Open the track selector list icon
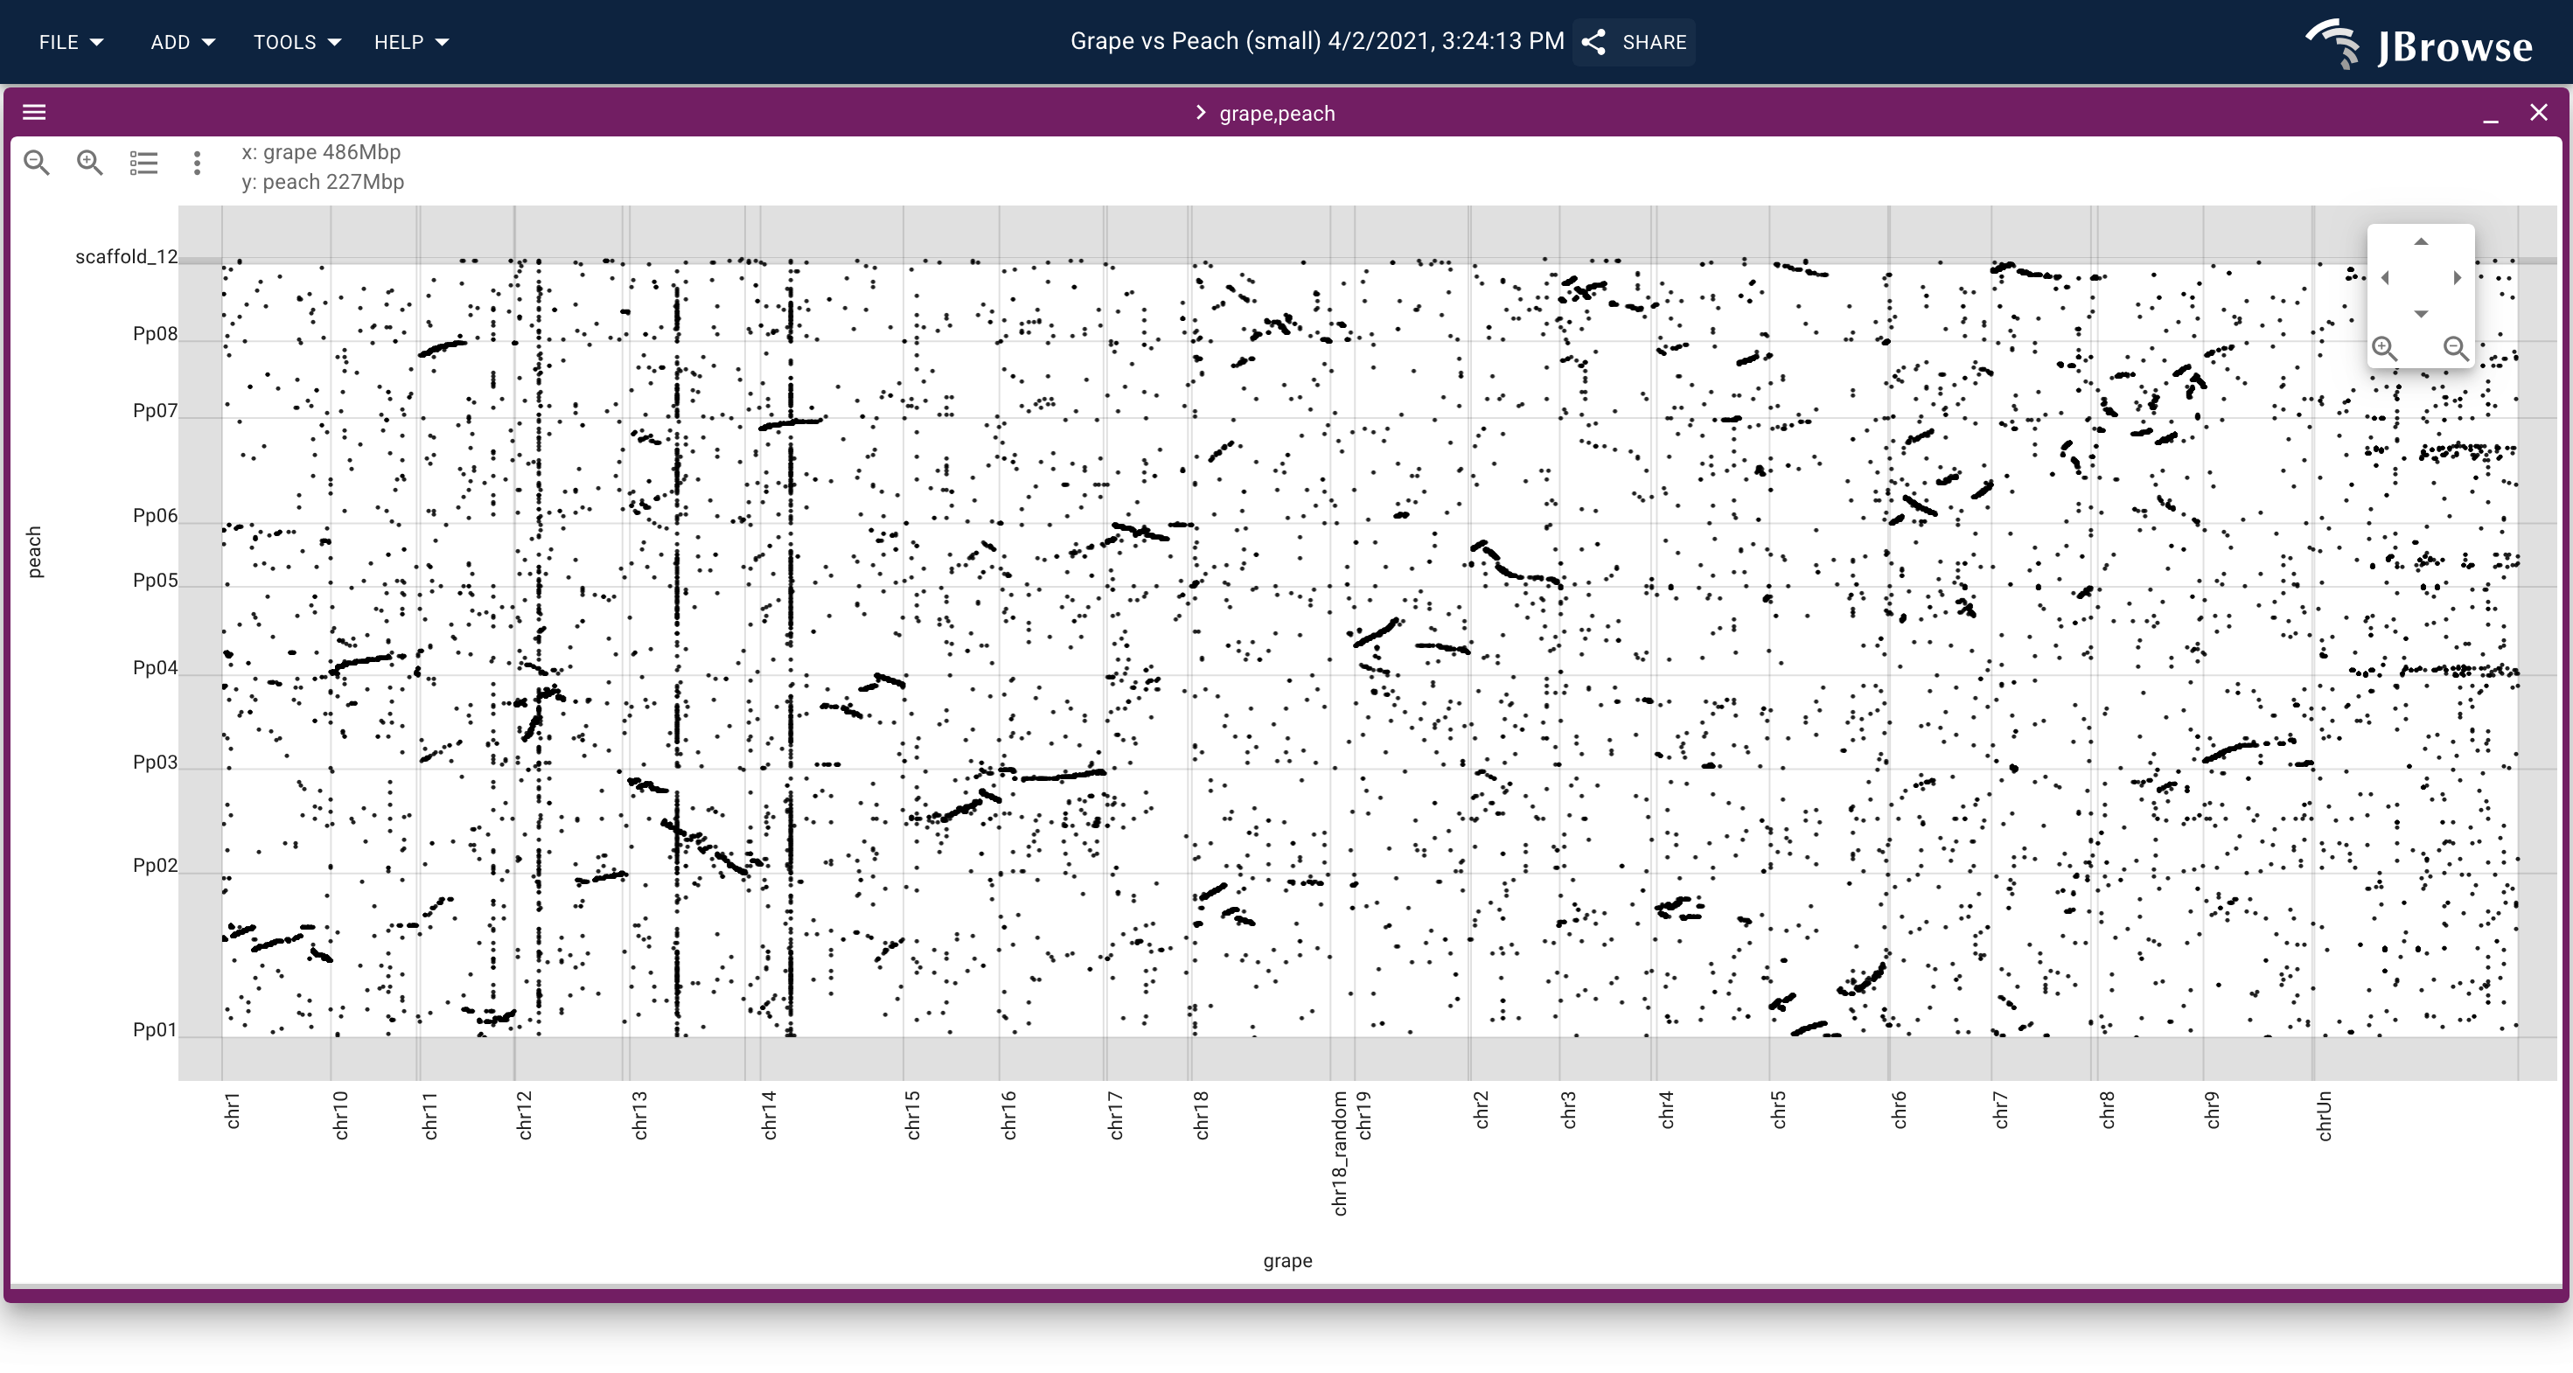The width and height of the screenshot is (2573, 1373). (143, 163)
